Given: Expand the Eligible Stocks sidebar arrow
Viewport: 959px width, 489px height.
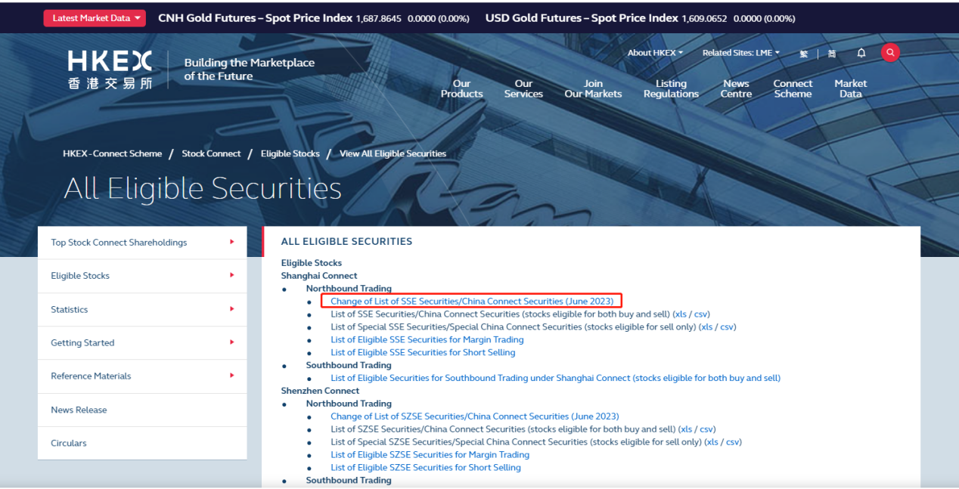Looking at the screenshot, I should (x=231, y=276).
